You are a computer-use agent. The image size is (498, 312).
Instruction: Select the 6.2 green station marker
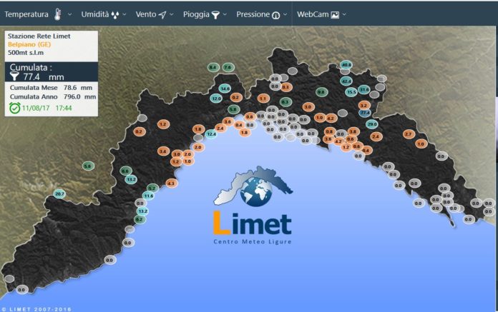139,219
